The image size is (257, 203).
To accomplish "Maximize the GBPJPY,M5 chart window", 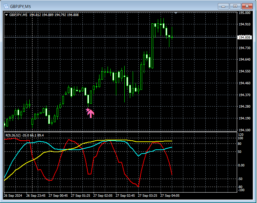I will click(x=235, y=6).
